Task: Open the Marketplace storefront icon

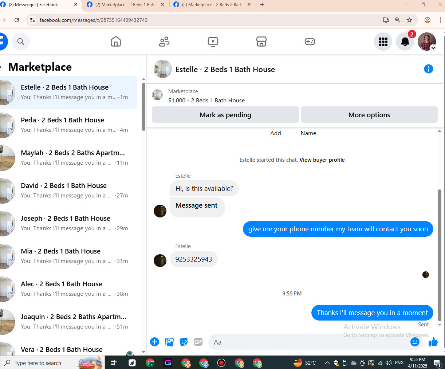Action: point(261,42)
